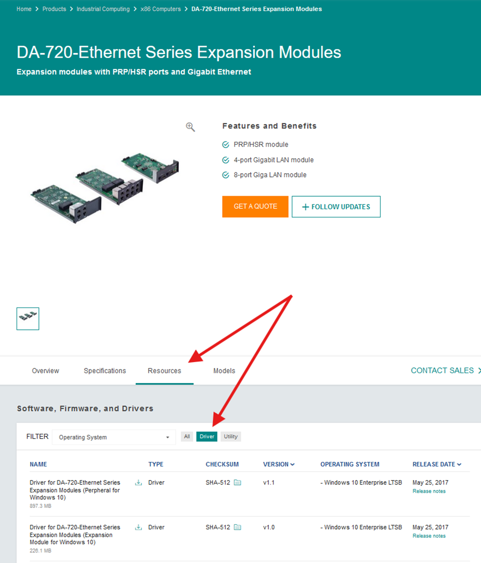The height and width of the screenshot is (563, 481).
Task: Sort by the Release Date column chevron
Action: pyautogui.click(x=459, y=465)
